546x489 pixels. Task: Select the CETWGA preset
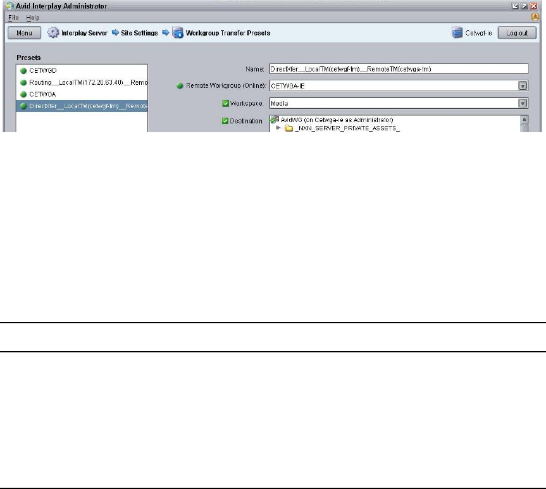pyautogui.click(x=82, y=94)
